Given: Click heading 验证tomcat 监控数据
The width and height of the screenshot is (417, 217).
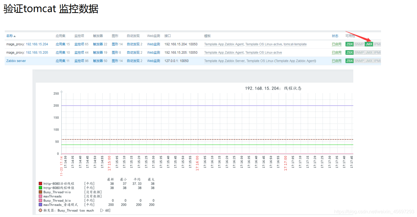Looking at the screenshot, I should click(51, 9).
